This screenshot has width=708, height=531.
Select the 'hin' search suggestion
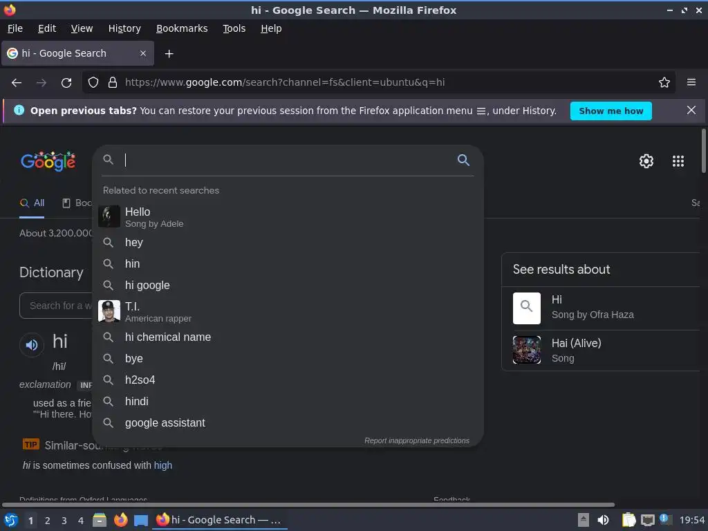(288, 263)
